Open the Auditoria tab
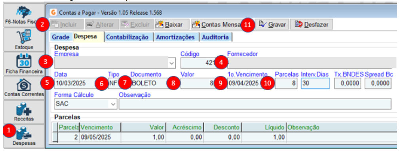 215,37
